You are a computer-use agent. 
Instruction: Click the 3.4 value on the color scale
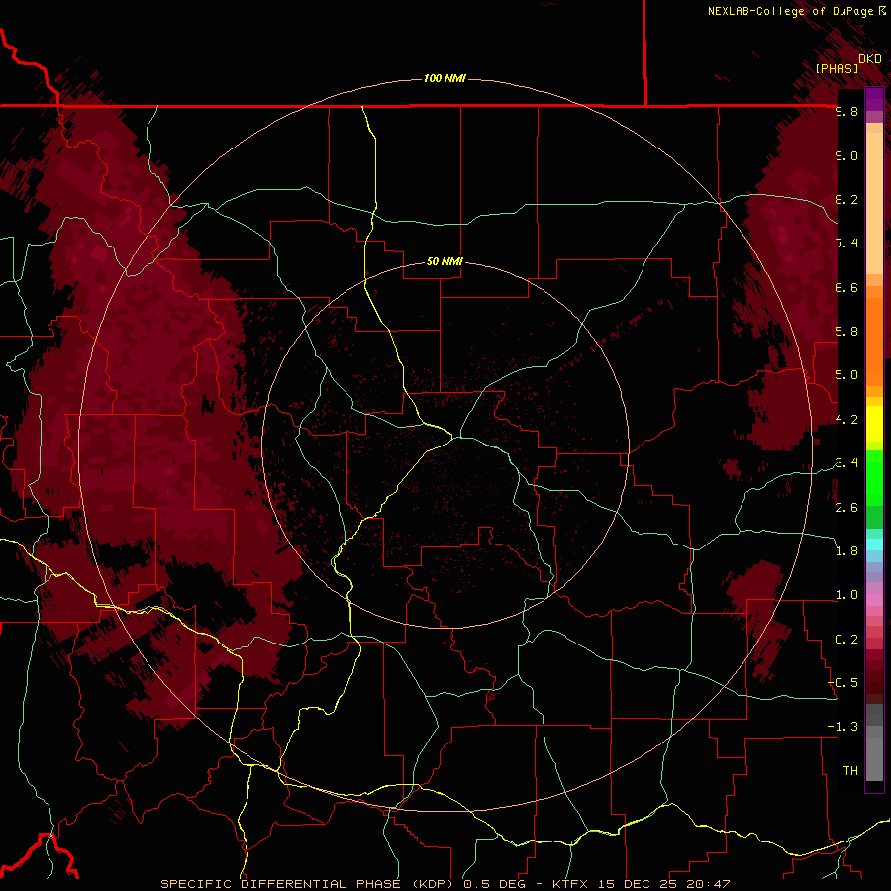[846, 463]
